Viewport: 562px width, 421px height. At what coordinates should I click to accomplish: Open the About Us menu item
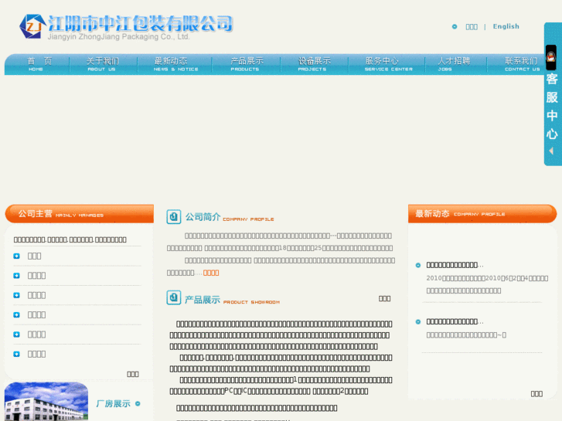tap(103, 64)
